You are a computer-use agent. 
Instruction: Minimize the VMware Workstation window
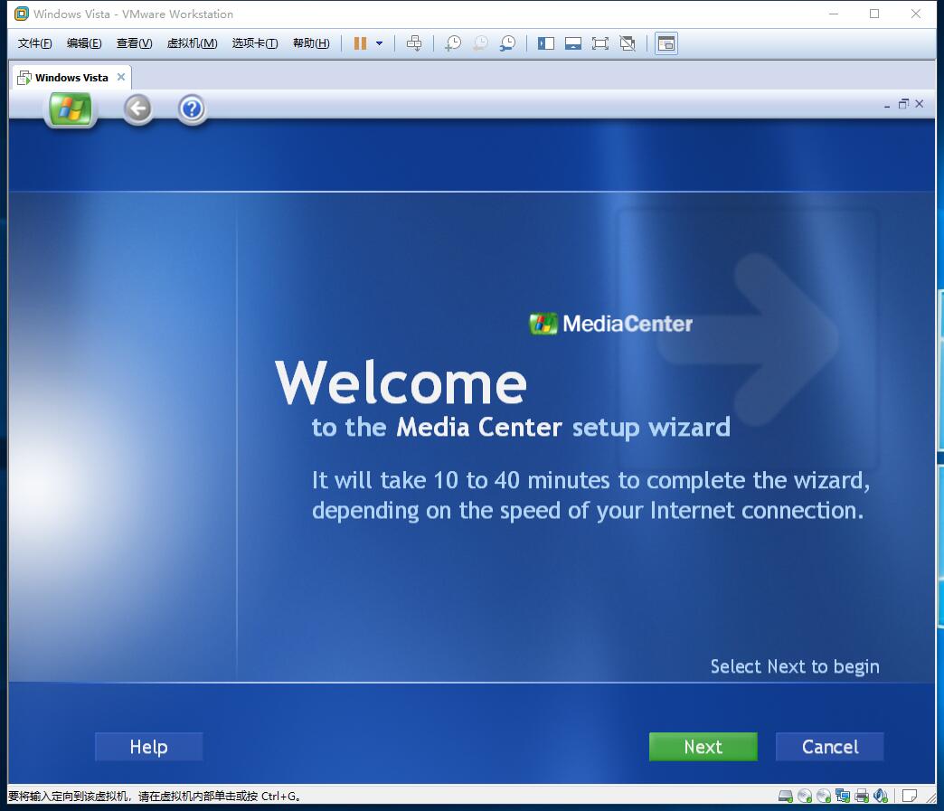(834, 14)
